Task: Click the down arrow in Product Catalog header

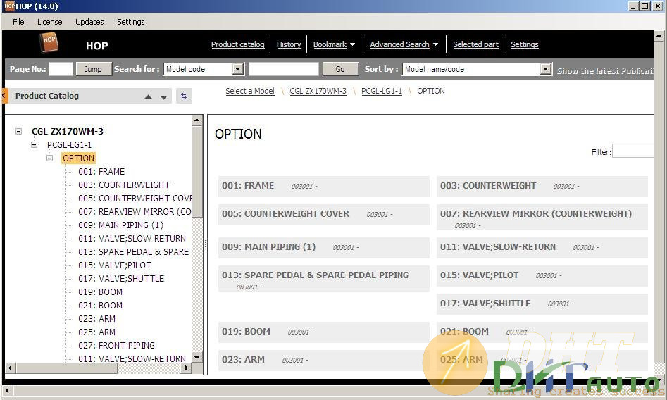Action: [x=163, y=97]
